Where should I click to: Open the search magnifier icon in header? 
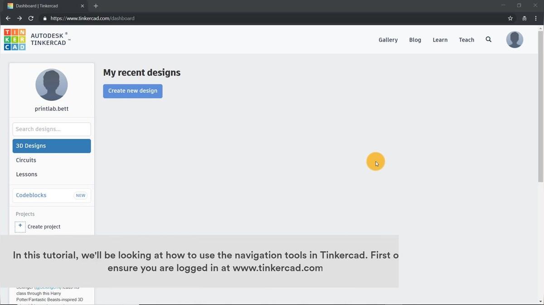click(488, 39)
